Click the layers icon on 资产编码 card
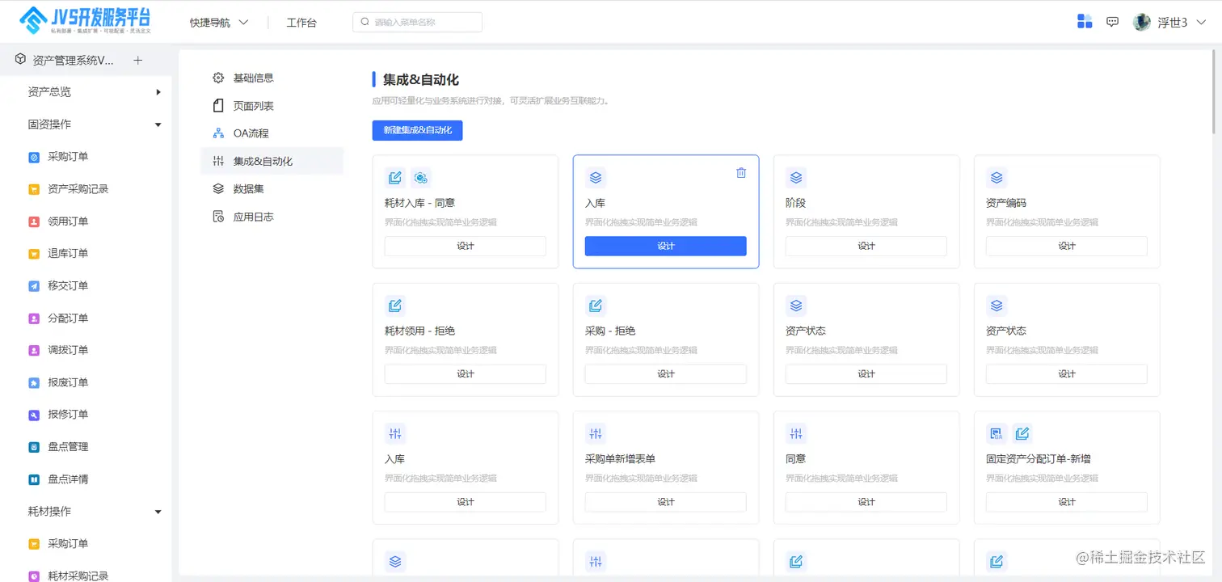Viewport: 1222px width, 582px height. tap(997, 178)
